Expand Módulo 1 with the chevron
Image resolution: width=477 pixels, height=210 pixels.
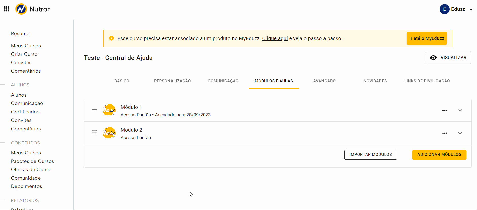[x=460, y=110]
